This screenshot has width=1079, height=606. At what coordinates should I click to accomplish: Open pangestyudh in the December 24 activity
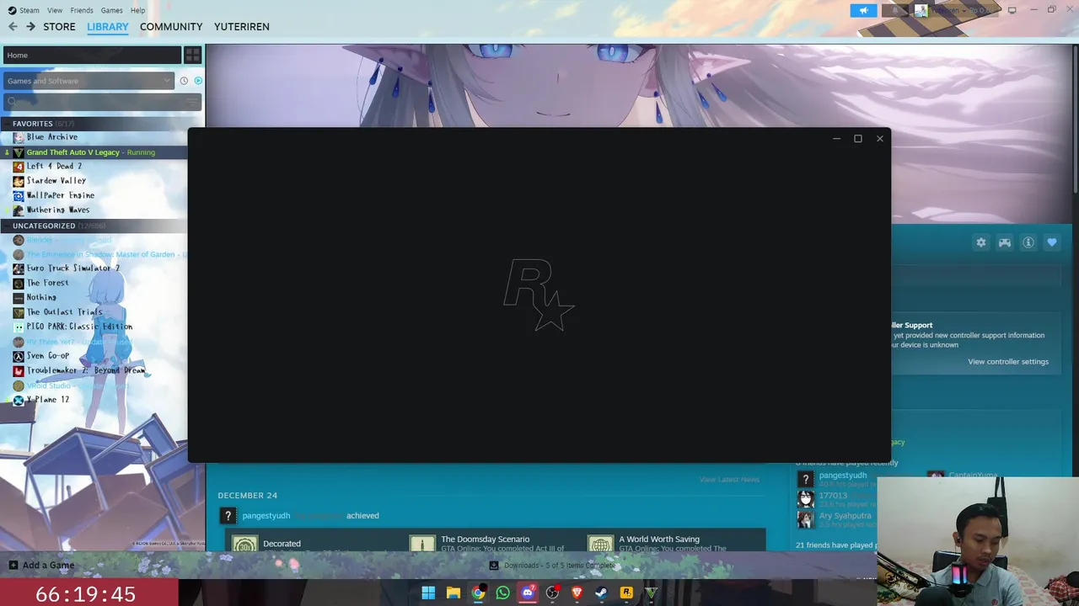[x=266, y=516]
